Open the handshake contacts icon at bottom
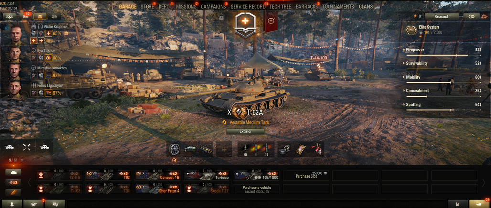Screen dimensions: 491x208 pos(33,204)
